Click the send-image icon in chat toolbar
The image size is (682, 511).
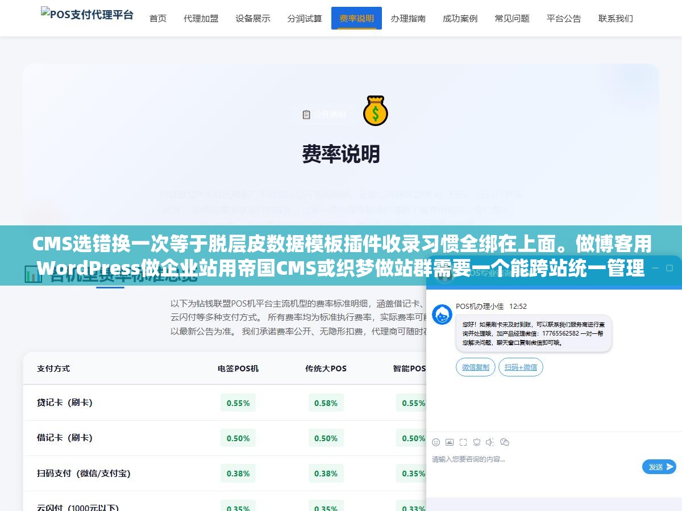(x=450, y=442)
